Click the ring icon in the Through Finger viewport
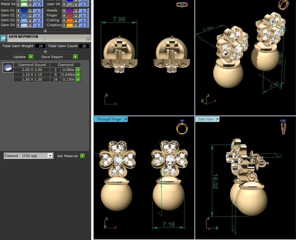Viewport: 296px width, 240px height. tap(182, 127)
